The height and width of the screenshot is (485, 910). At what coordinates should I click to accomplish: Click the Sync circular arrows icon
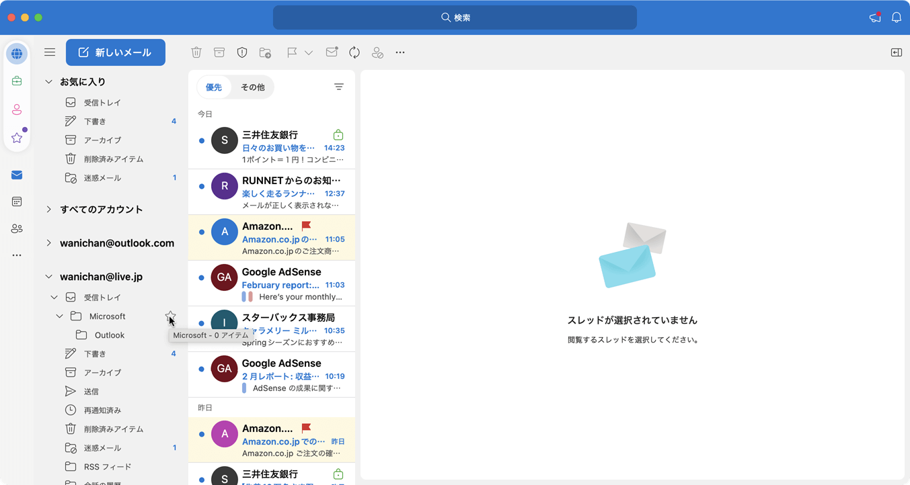pyautogui.click(x=354, y=52)
